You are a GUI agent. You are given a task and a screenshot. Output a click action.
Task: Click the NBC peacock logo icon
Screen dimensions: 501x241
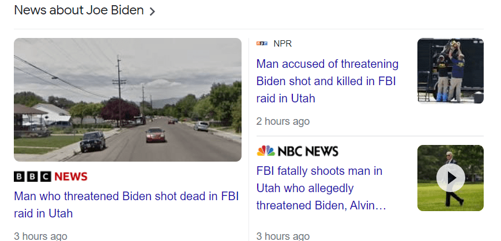click(266, 151)
